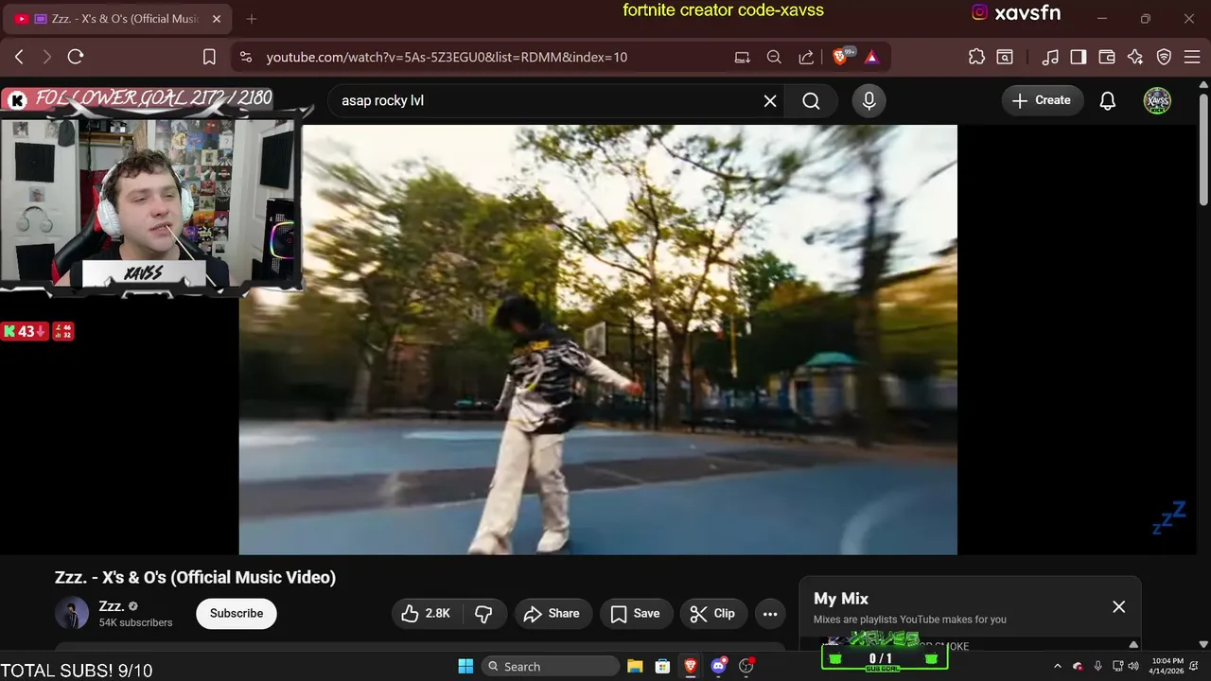Open a new browser tab
The width and height of the screenshot is (1211, 681).
[251, 19]
